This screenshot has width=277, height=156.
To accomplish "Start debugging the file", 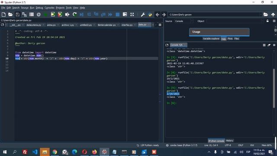I will (x=82, y=14).
